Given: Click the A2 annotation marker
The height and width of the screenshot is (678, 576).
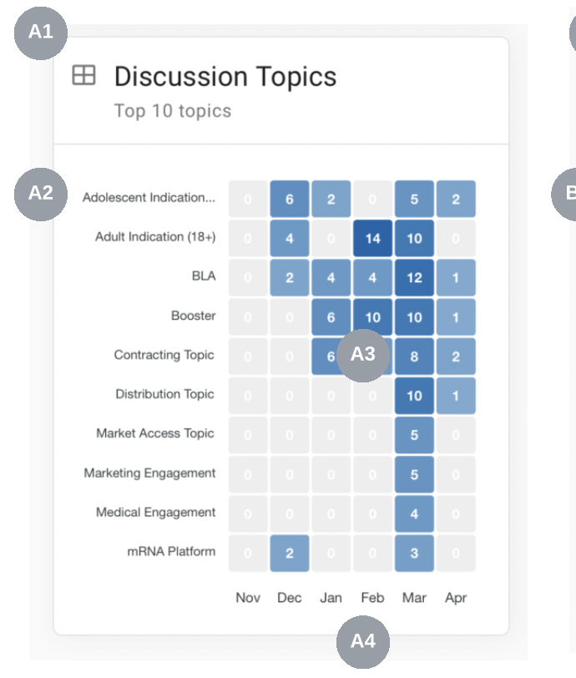Looking at the screenshot, I should point(41,194).
